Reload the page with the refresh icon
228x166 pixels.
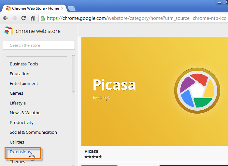click(23, 18)
